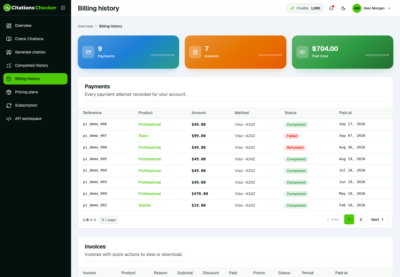Screen dimensions: 400x277
Task: Open the 8 / page size dropdown
Action: [109, 220]
